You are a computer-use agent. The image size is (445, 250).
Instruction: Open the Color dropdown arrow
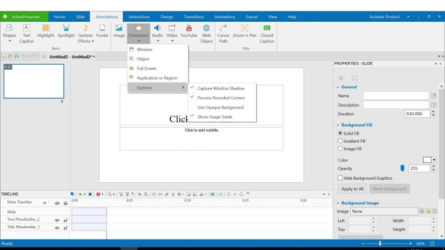(x=434, y=160)
